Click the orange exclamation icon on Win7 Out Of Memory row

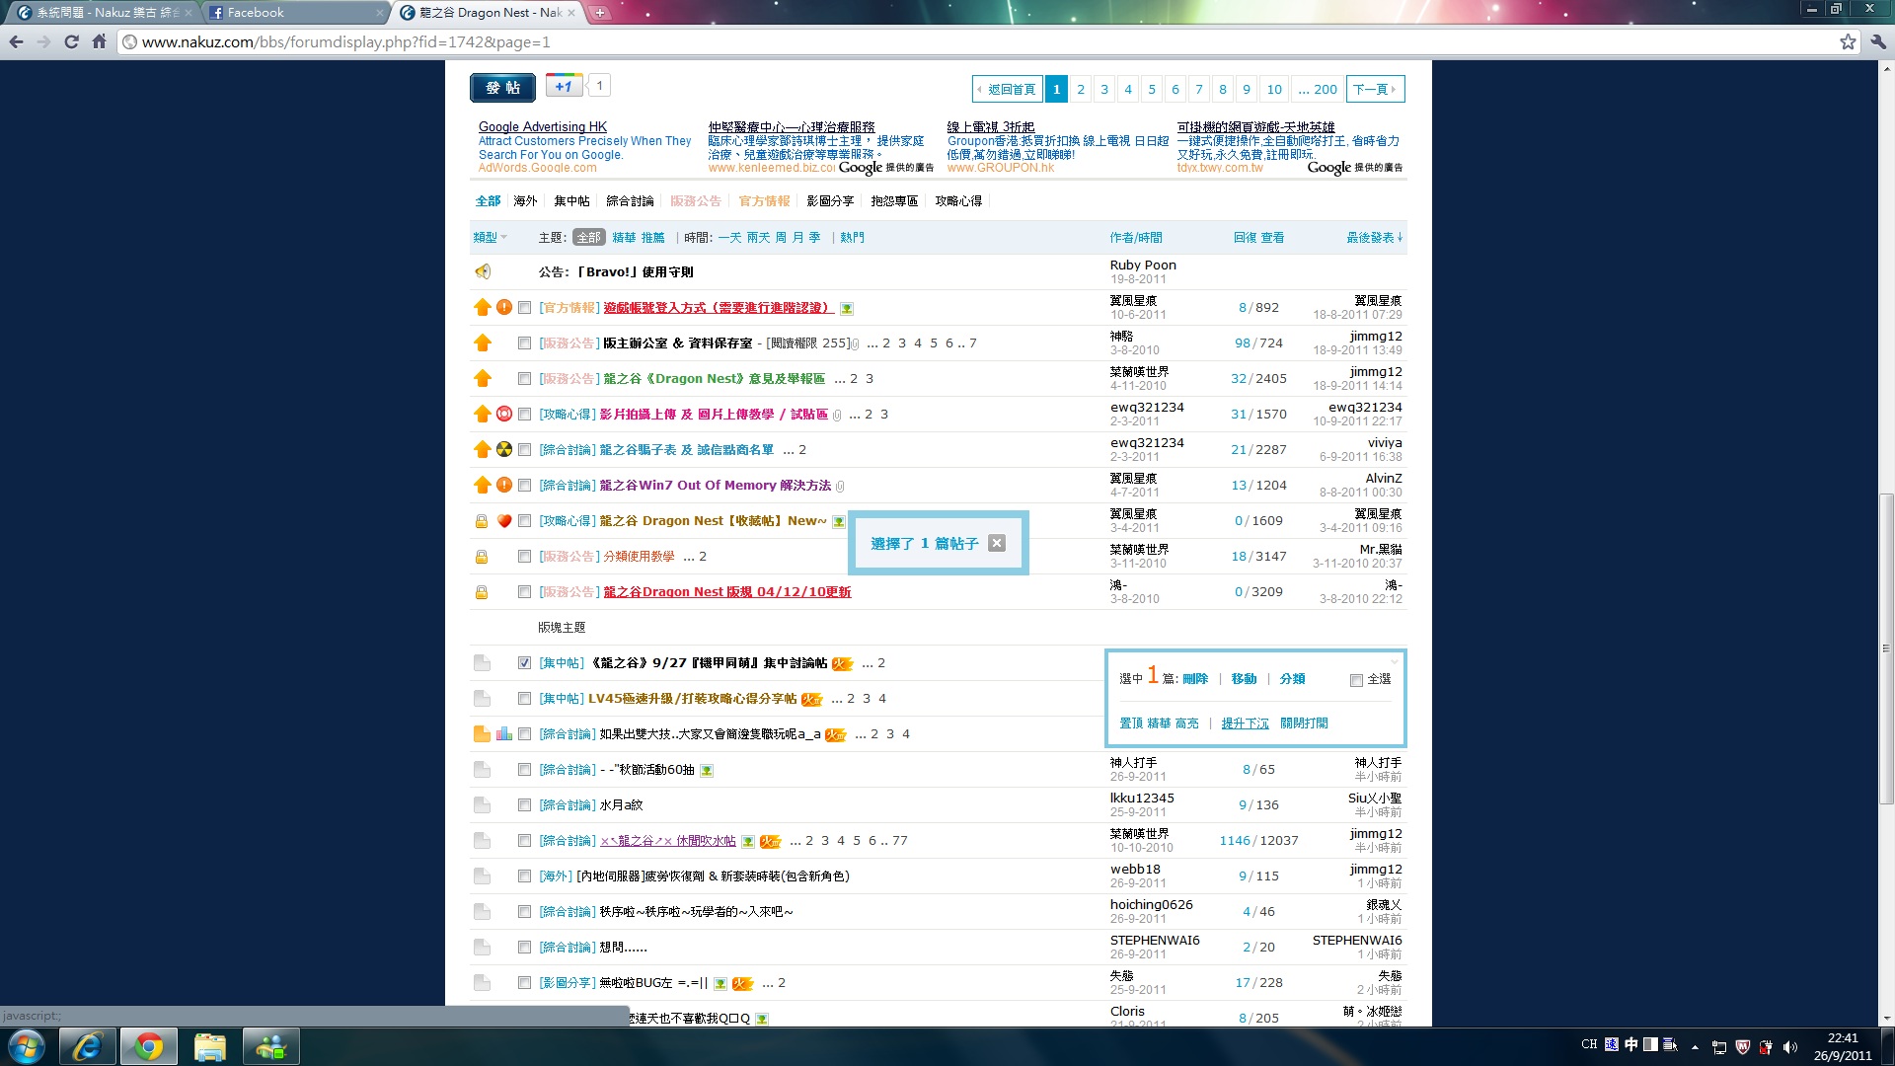tap(504, 485)
